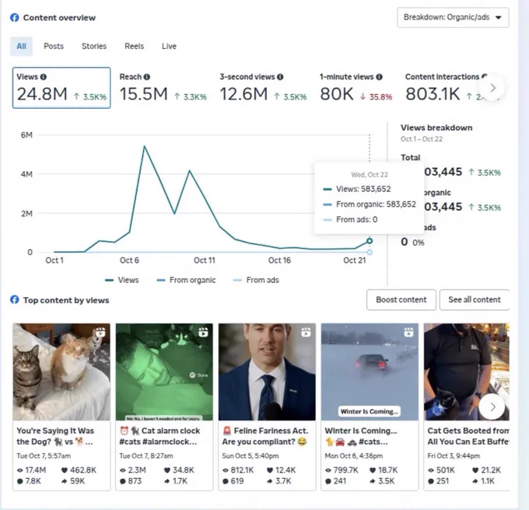Screen dimensions: 529x510
Task: Open the Cat Gets Booted from buffet thumbnail
Action: click(467, 372)
